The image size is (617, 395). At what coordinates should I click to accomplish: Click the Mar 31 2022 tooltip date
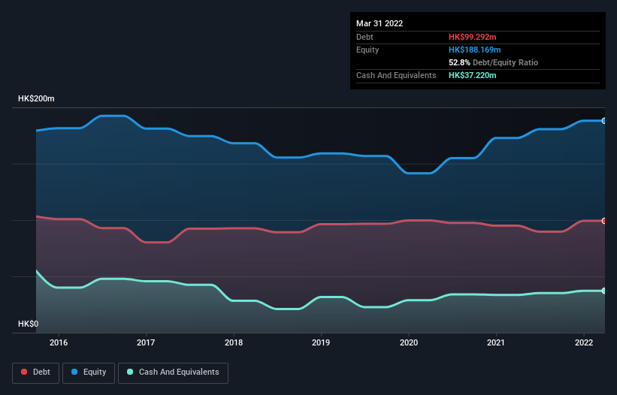point(380,23)
